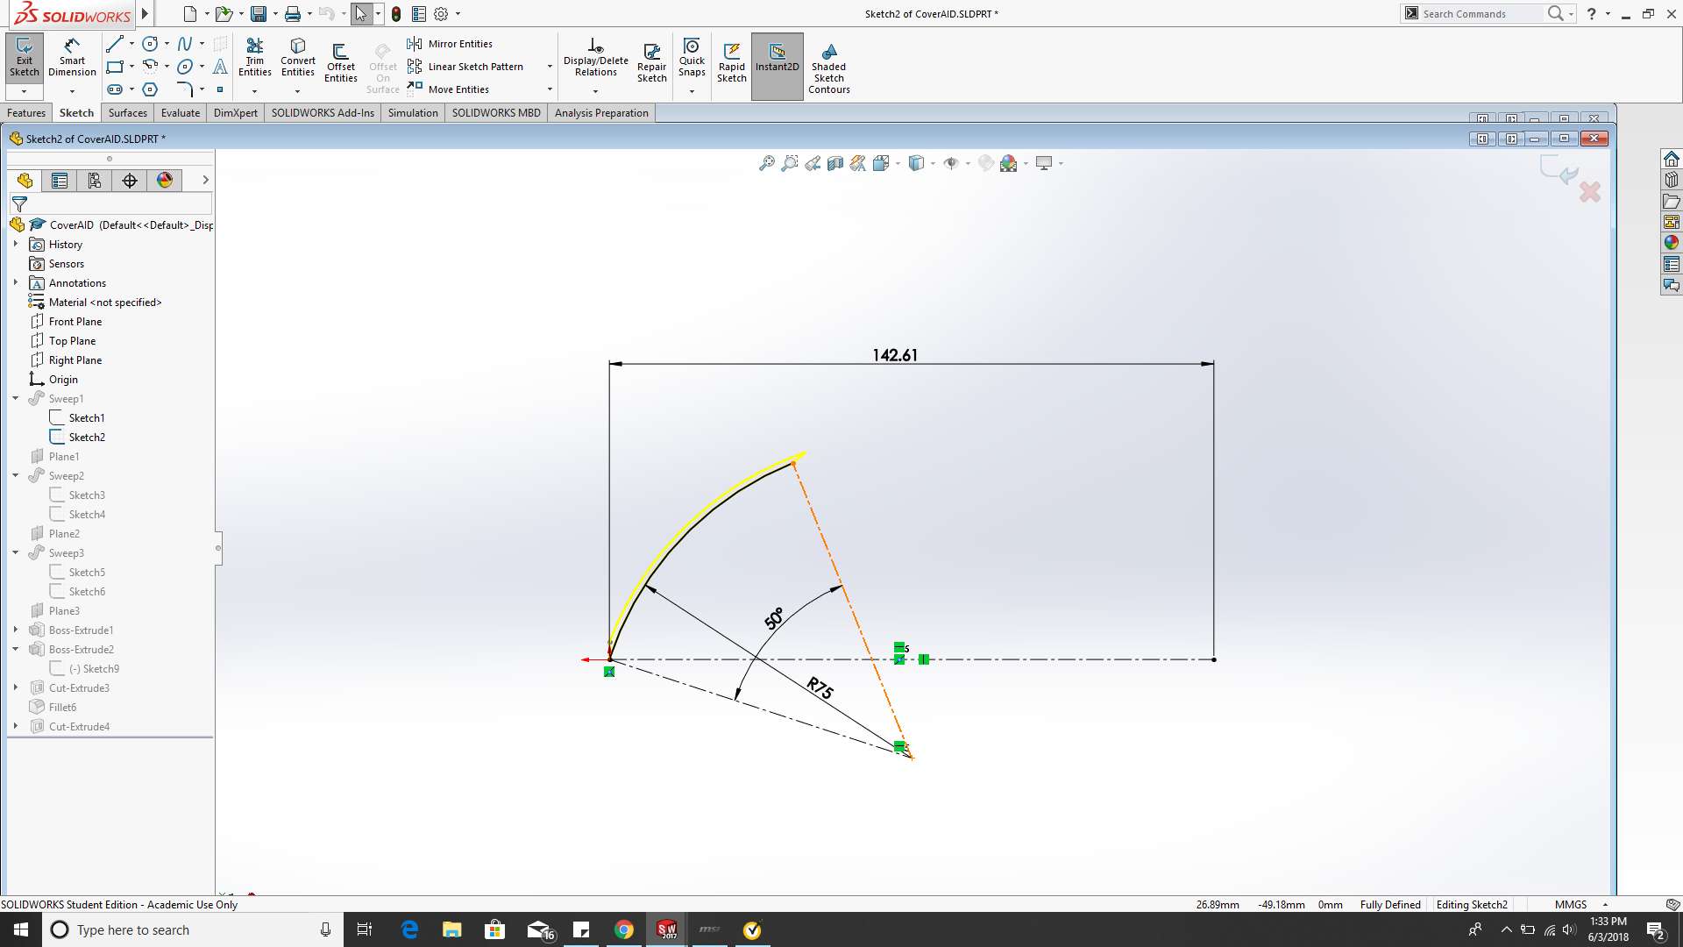Open the SOLIDWORKS Add-Ins tab
This screenshot has height=947, width=1683.
pos(323,113)
